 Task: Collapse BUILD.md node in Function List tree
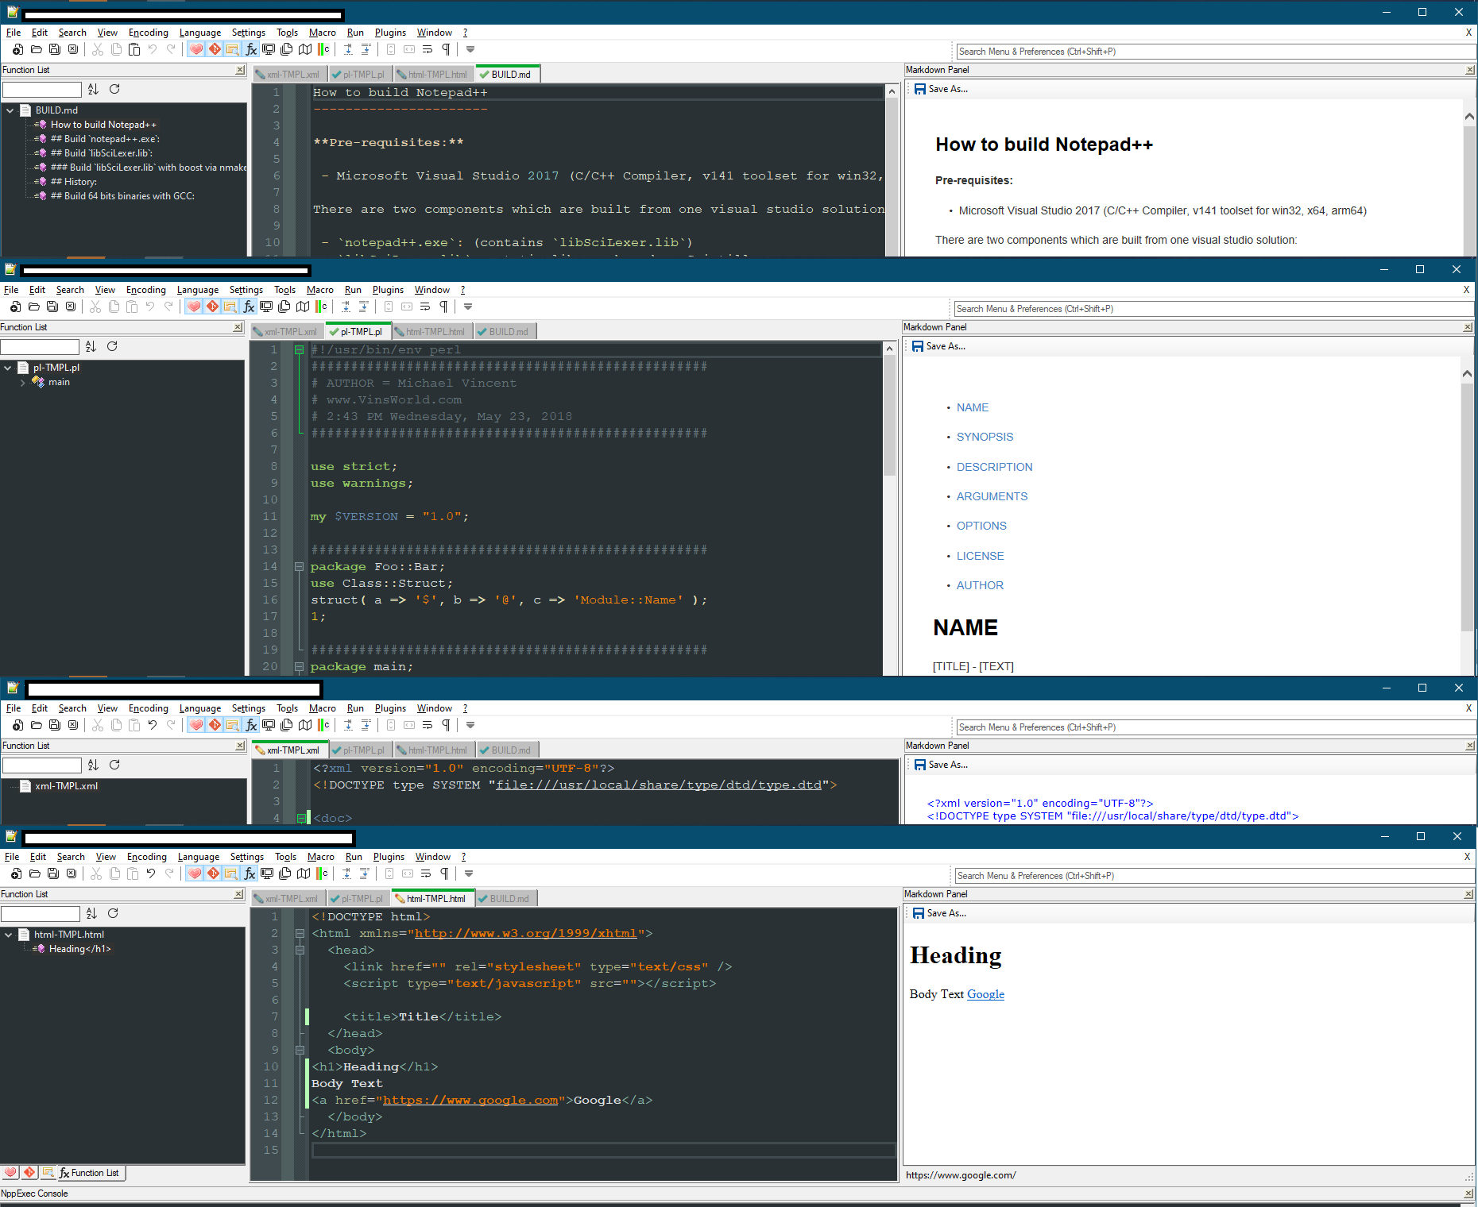(10, 110)
